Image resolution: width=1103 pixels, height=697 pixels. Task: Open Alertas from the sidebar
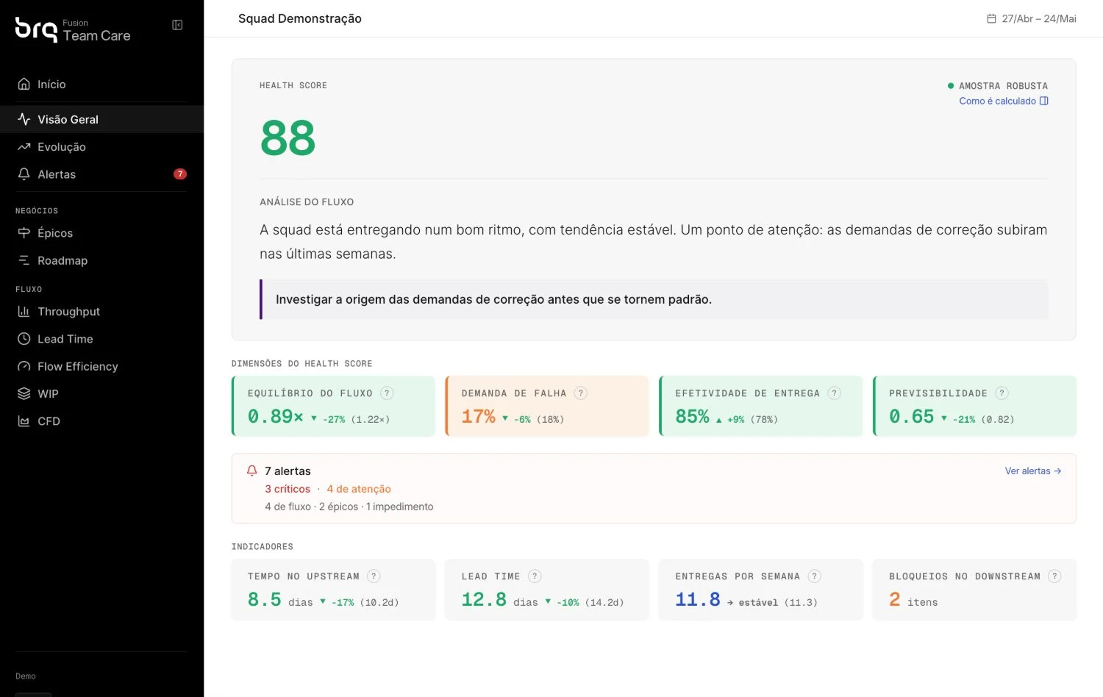(x=101, y=174)
